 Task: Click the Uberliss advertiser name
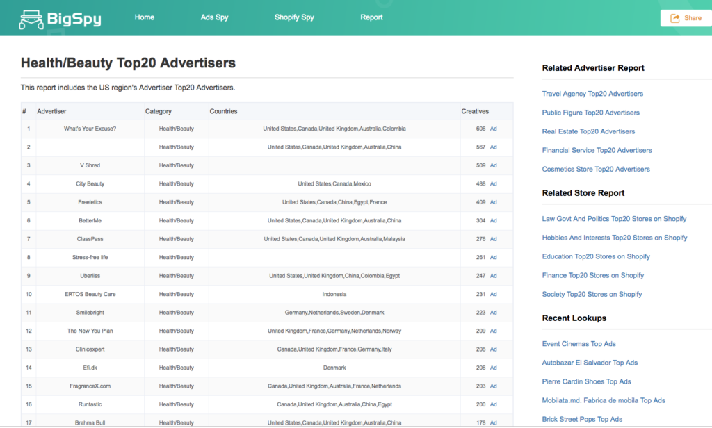[90, 276]
